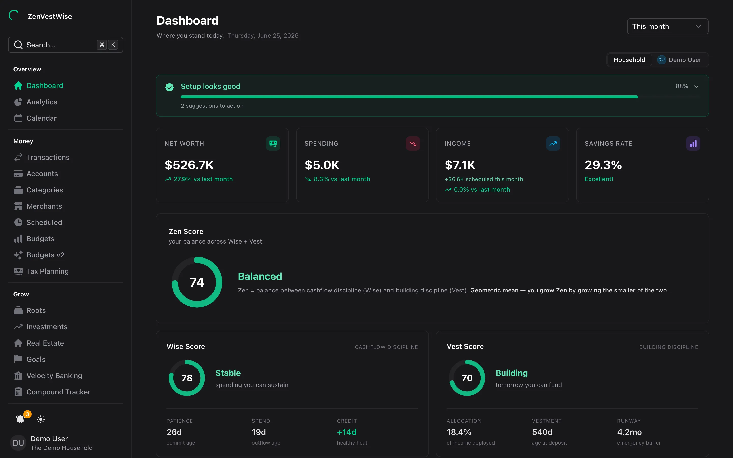
Task: Click the Compound Tracker calculator icon
Action: (x=18, y=392)
